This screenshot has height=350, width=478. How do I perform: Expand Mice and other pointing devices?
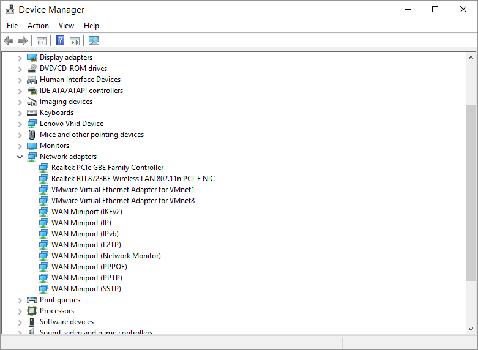(20, 135)
